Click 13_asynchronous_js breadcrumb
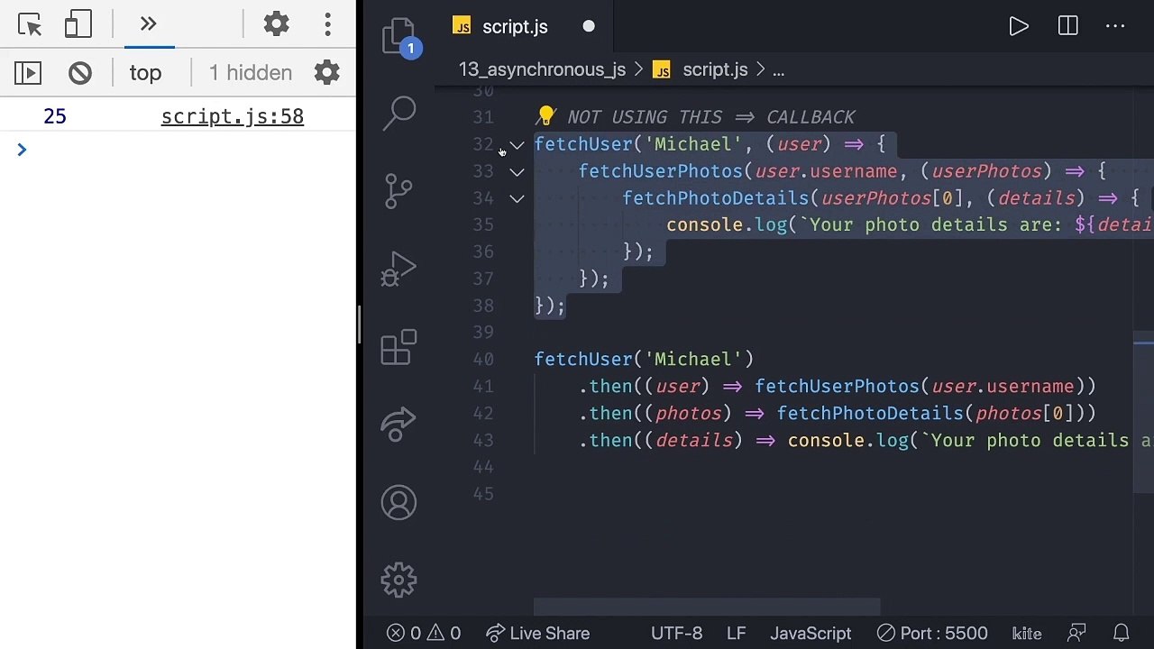The height and width of the screenshot is (649, 1154). [542, 69]
